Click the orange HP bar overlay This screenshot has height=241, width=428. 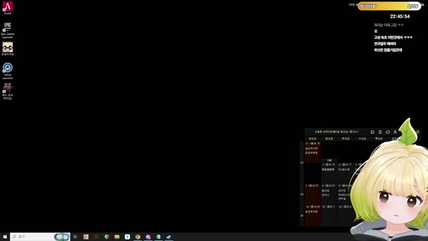(x=389, y=6)
